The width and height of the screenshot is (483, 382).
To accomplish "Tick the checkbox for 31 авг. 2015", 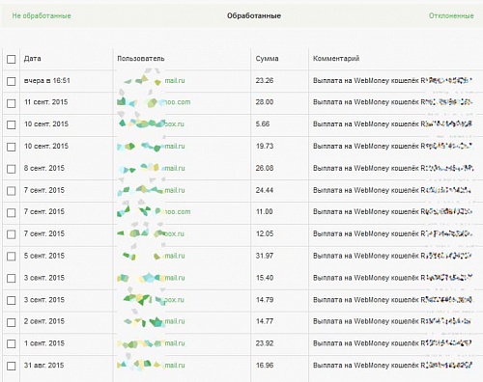I will [12, 366].
